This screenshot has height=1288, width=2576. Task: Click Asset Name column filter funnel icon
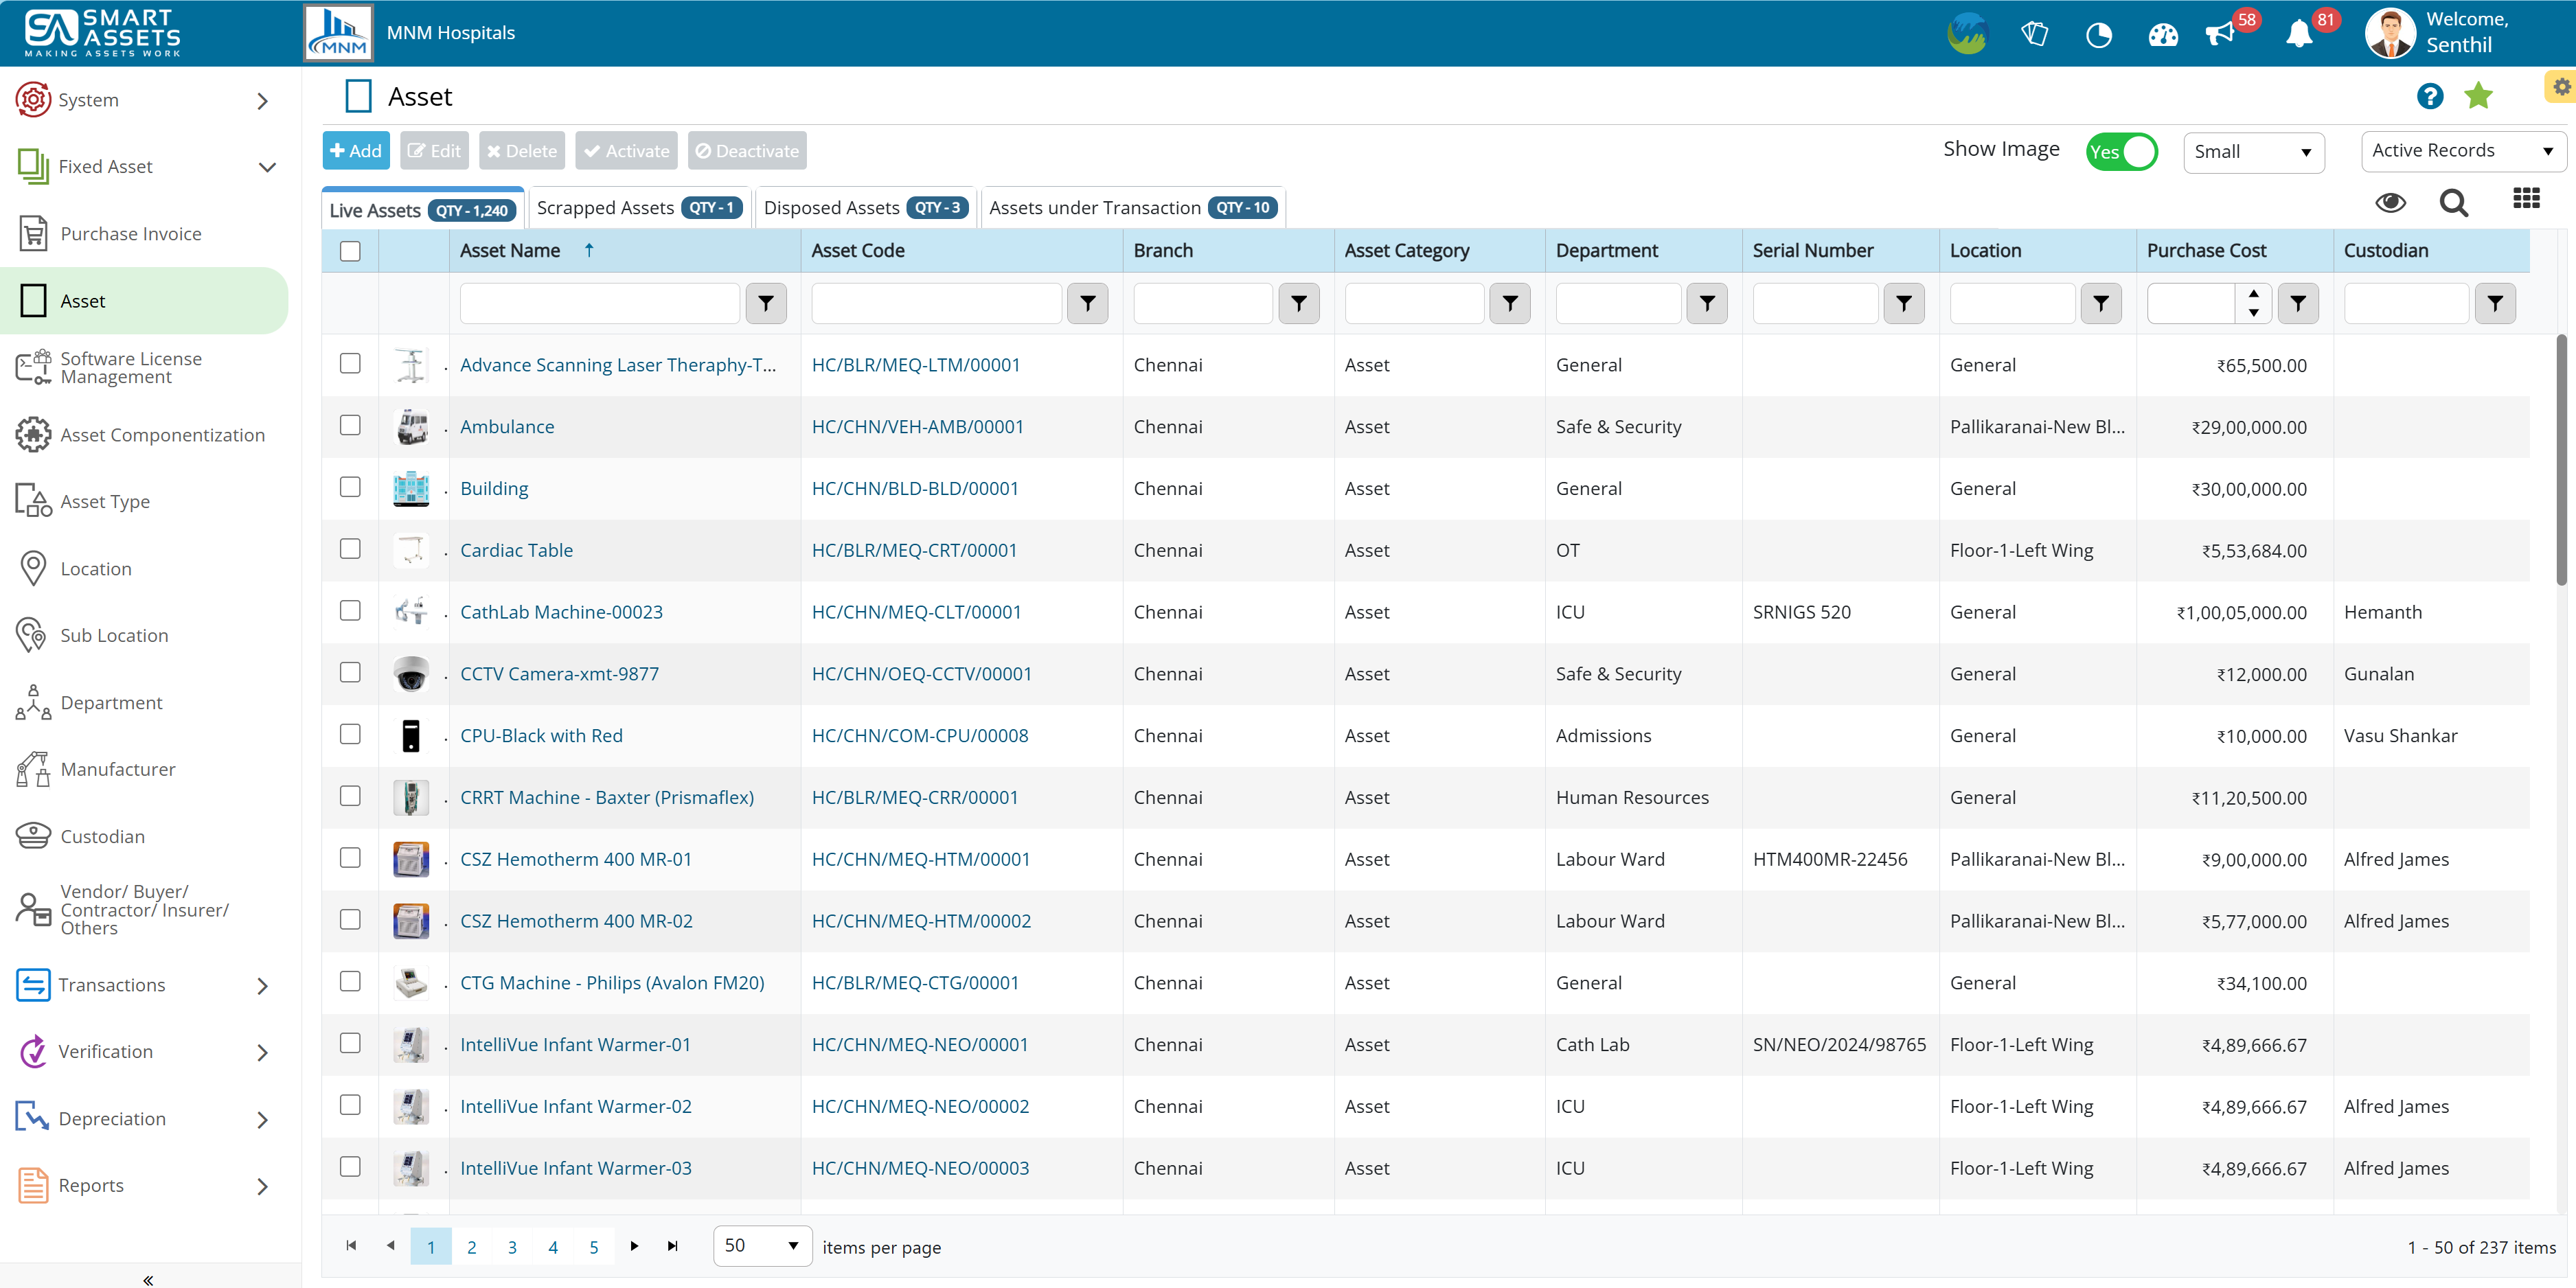pos(766,303)
